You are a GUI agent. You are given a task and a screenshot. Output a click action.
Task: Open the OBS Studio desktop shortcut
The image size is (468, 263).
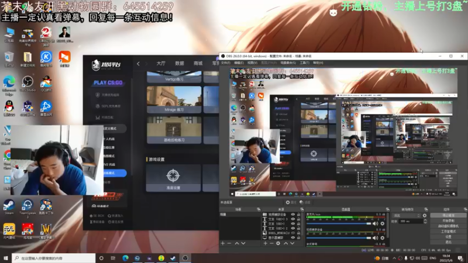point(27,84)
